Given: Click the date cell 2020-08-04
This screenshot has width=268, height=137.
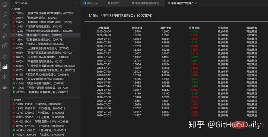Looking at the screenshot, I should [103, 31].
